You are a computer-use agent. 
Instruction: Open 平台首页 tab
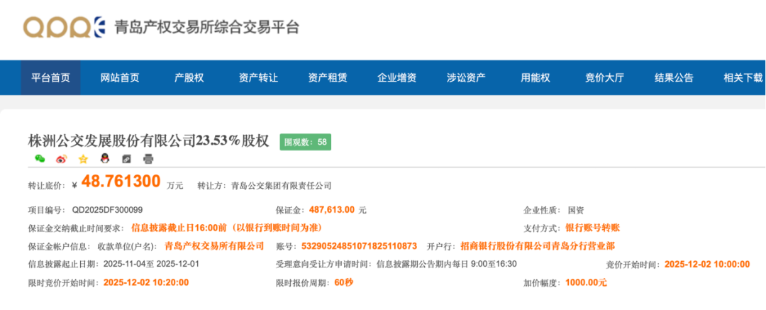point(51,77)
